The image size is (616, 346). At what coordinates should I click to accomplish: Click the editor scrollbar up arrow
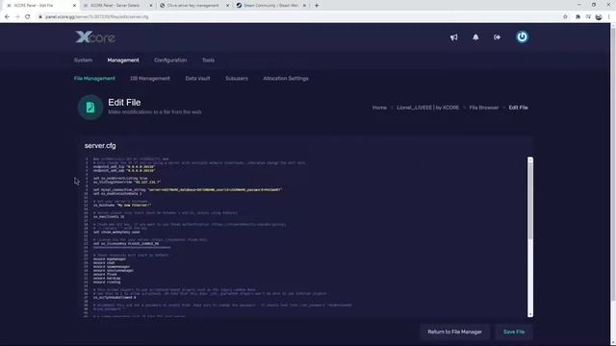click(530, 160)
